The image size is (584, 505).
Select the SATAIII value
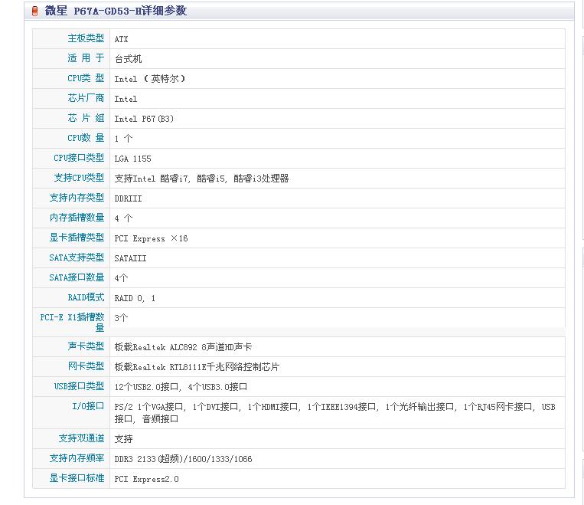130,258
